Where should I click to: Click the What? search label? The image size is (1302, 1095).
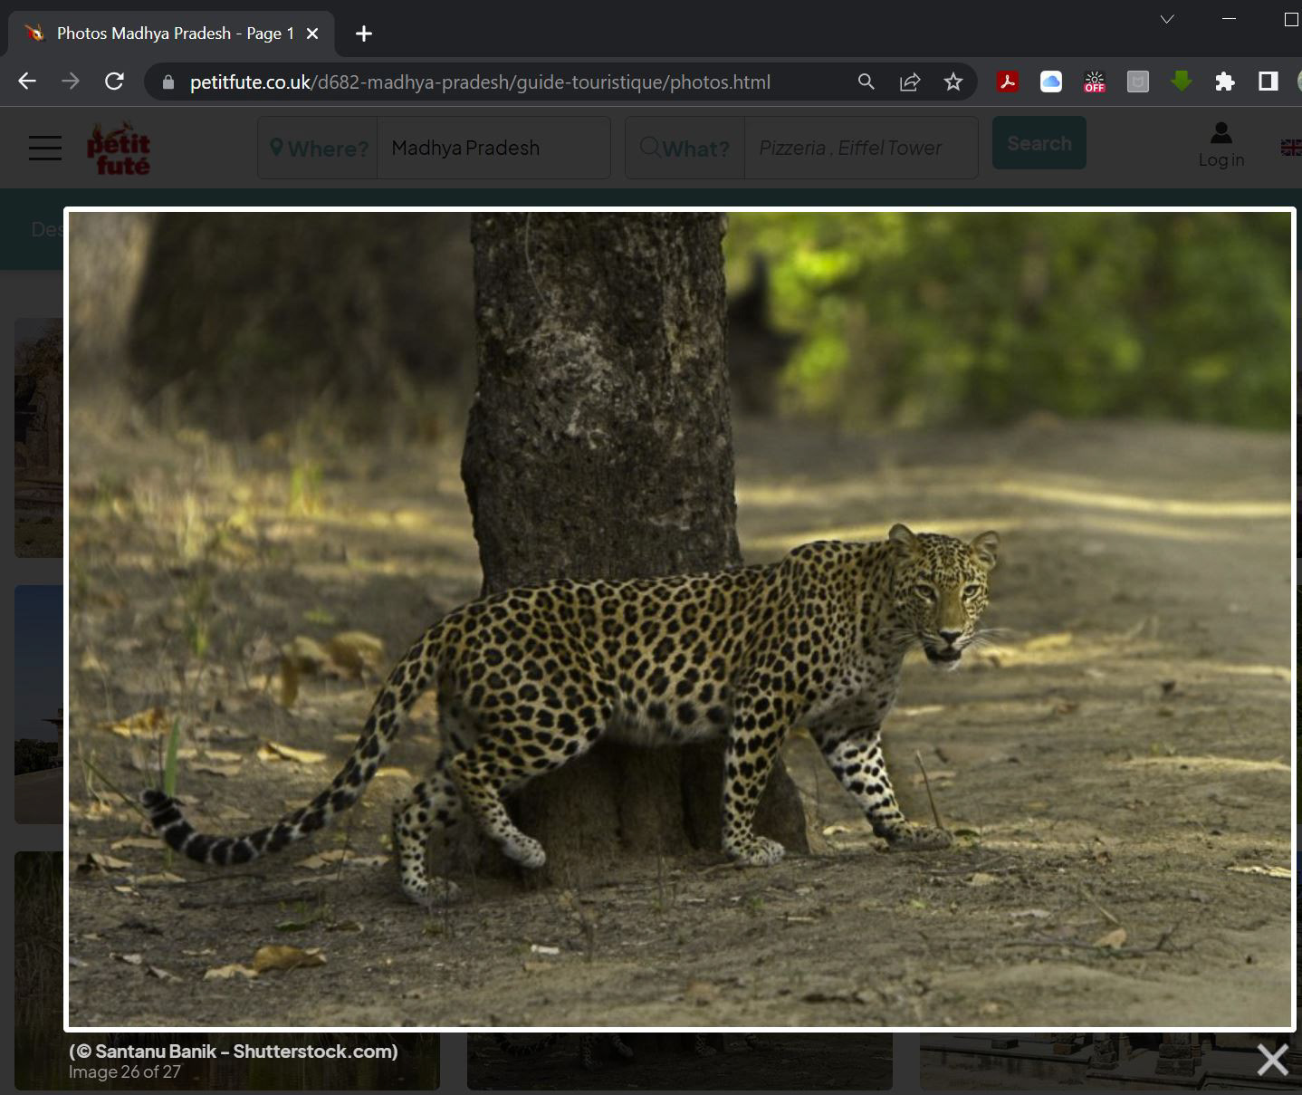pos(685,148)
